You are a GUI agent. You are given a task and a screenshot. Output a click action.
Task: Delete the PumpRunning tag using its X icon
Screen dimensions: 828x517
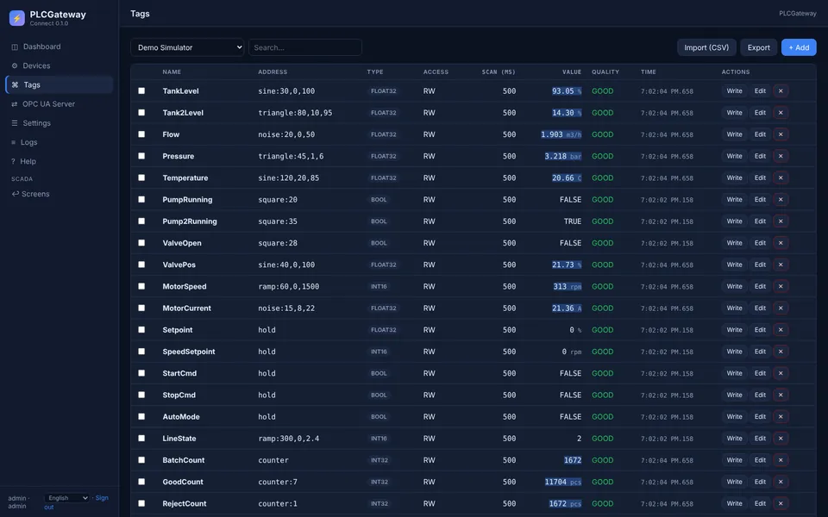click(x=781, y=199)
